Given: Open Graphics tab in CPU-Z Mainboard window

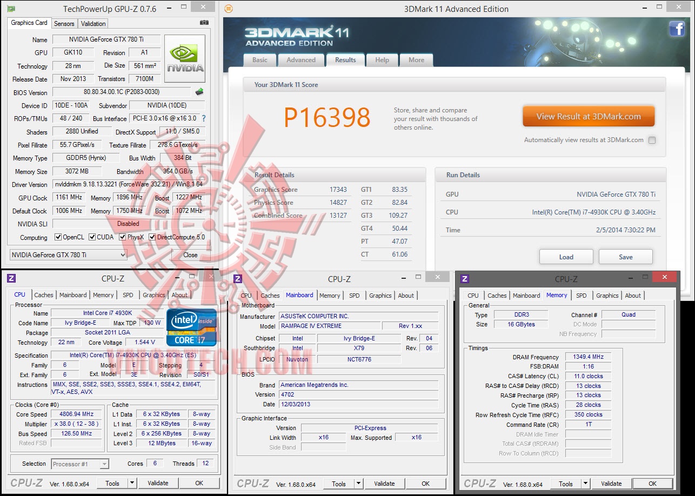Looking at the screenshot, I should [380, 296].
